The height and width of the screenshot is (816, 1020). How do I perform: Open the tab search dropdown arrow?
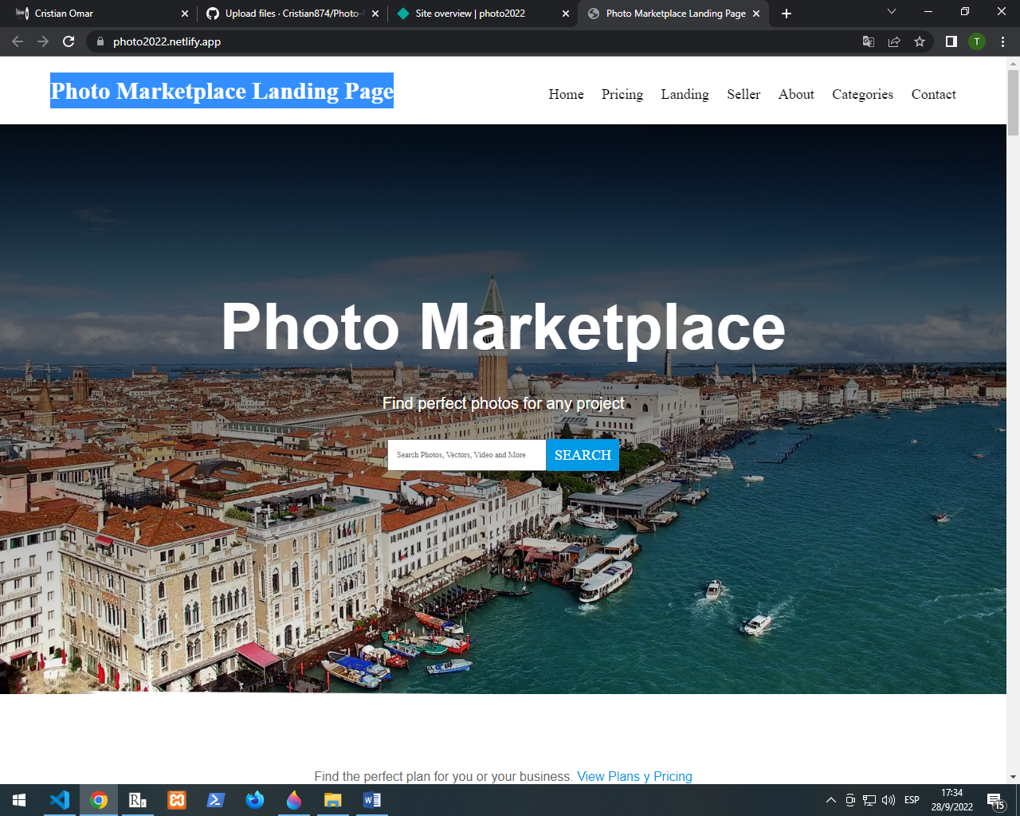(x=892, y=12)
